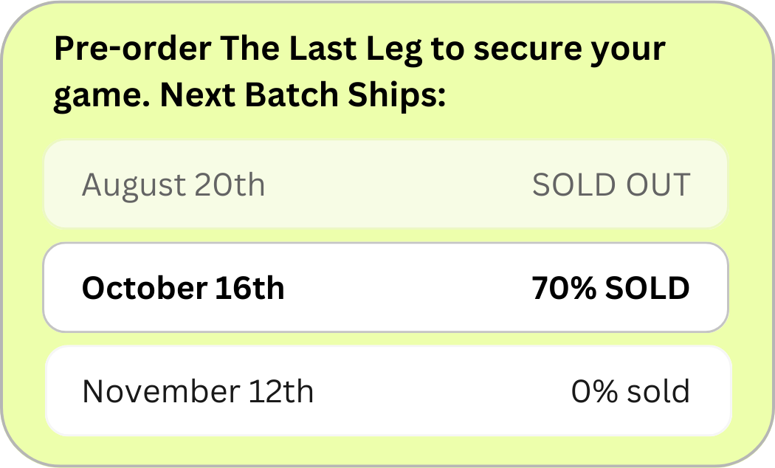Click the 70% figure in October row
This screenshot has height=468, width=775.
coord(564,288)
